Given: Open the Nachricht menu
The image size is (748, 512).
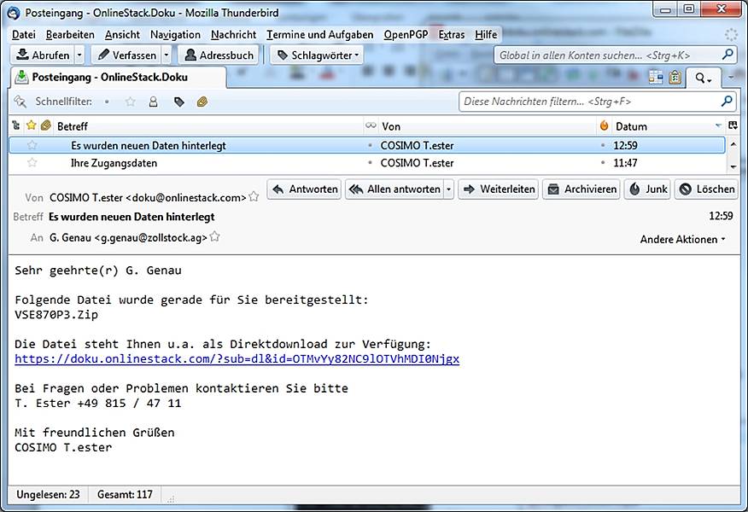Looking at the screenshot, I should 233,34.
